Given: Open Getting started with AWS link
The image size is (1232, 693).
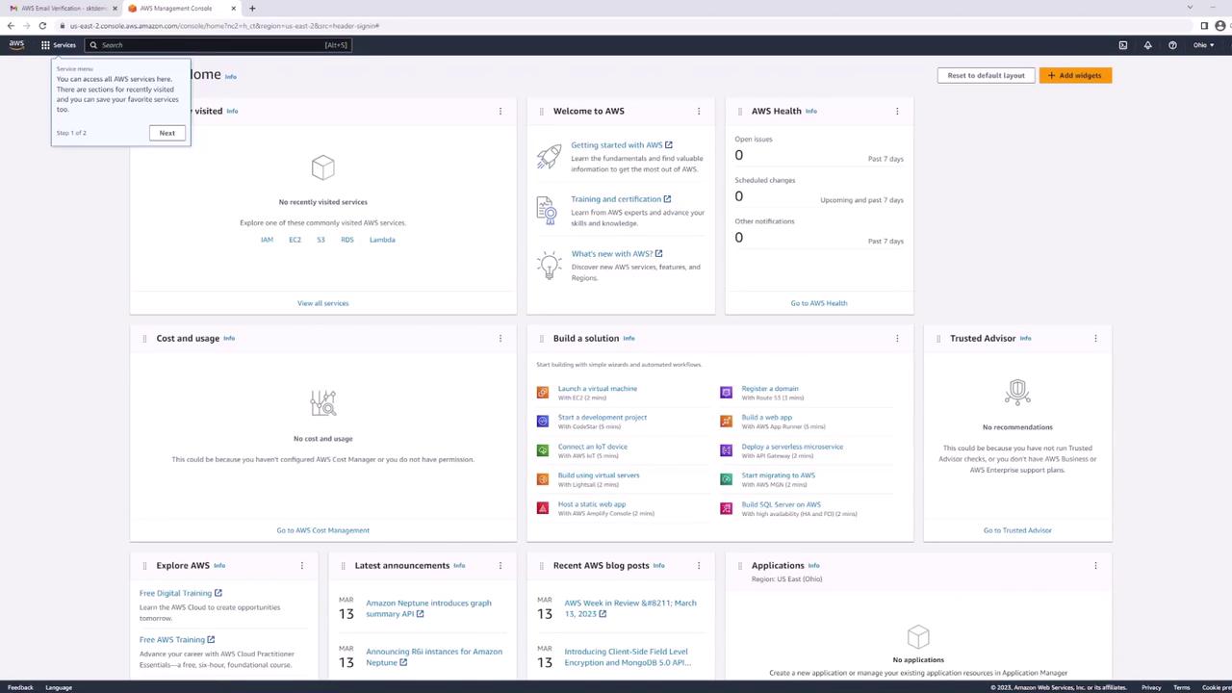Looking at the screenshot, I should [x=622, y=145].
